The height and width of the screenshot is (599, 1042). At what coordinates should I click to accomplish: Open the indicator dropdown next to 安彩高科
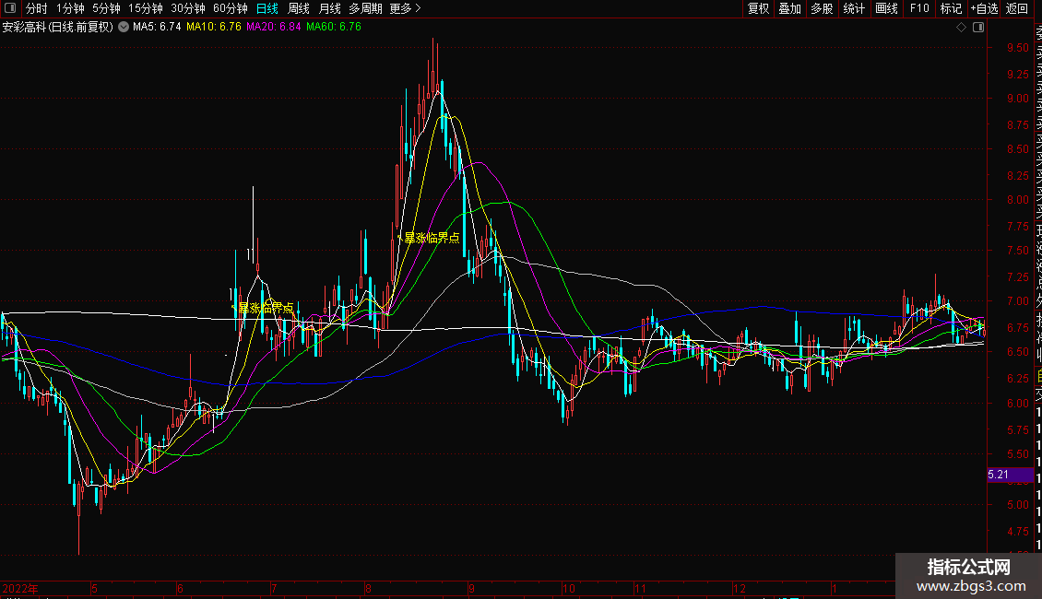(x=124, y=27)
